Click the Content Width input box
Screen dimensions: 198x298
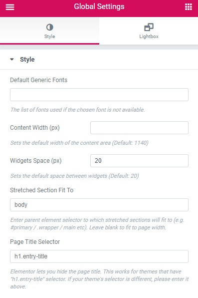[x=139, y=128]
